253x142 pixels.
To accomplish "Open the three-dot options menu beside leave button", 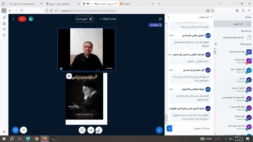I will pos(13,19).
